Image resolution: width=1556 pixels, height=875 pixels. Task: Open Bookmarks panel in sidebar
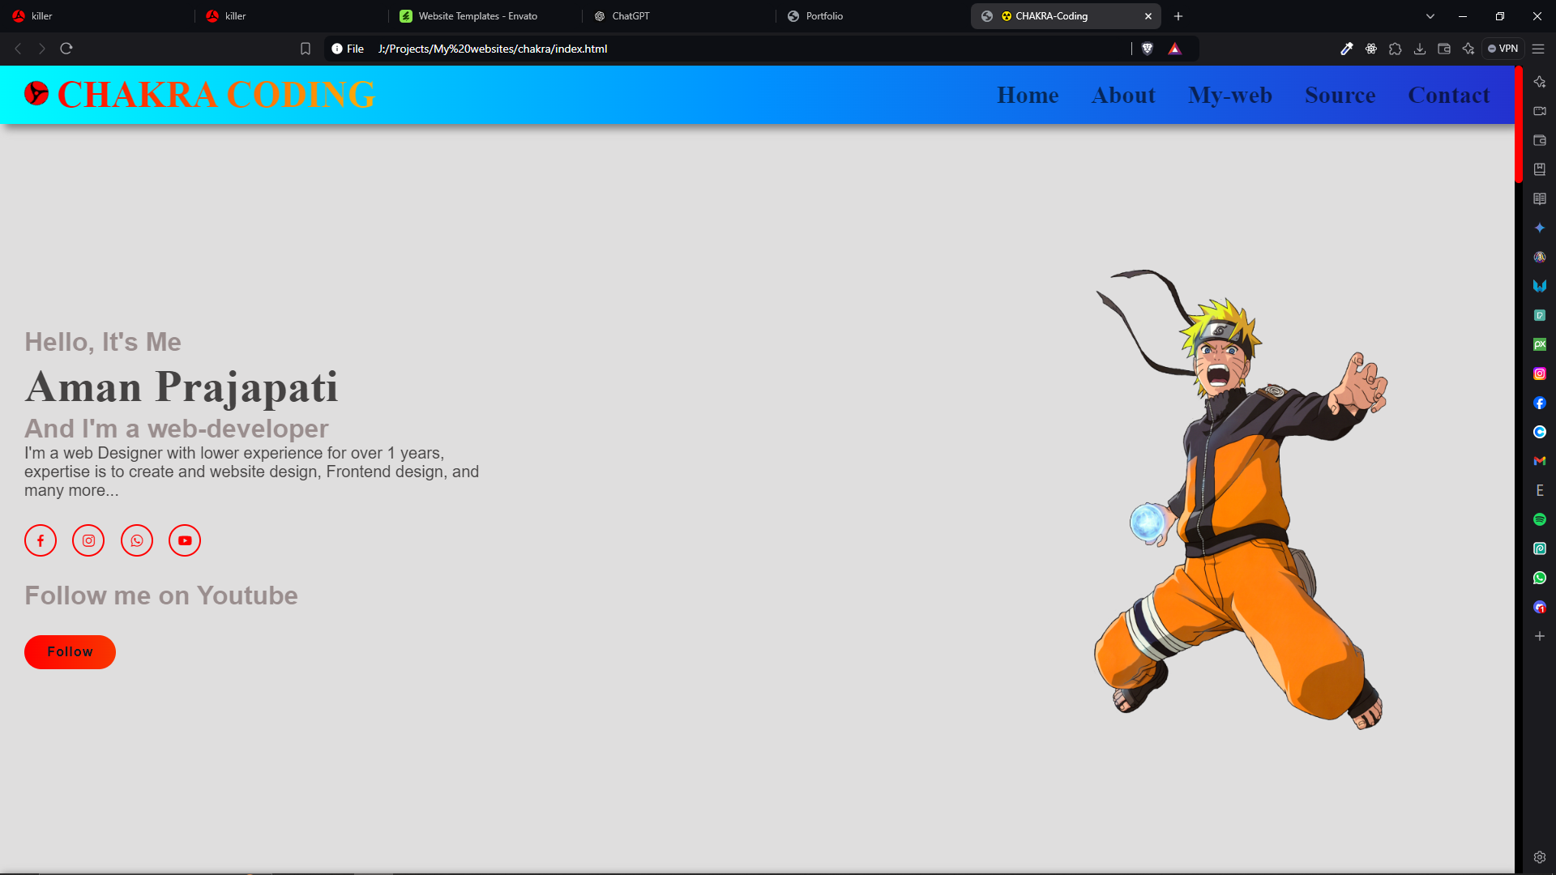click(x=1540, y=169)
